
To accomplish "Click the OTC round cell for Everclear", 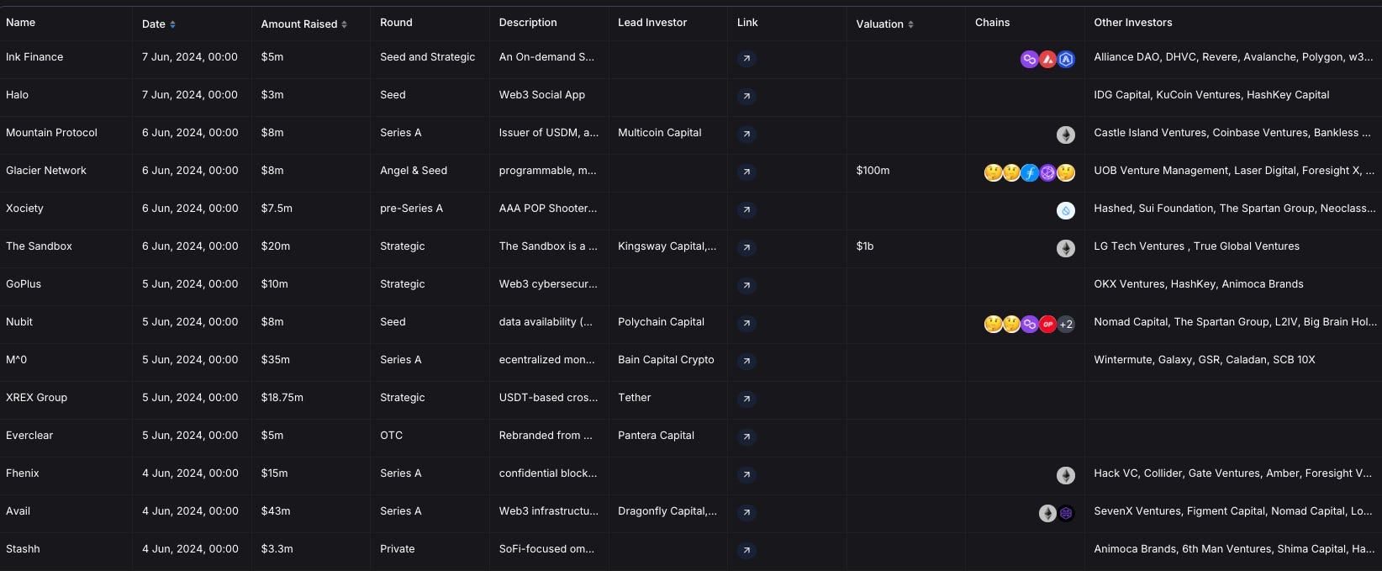I will [x=391, y=436].
